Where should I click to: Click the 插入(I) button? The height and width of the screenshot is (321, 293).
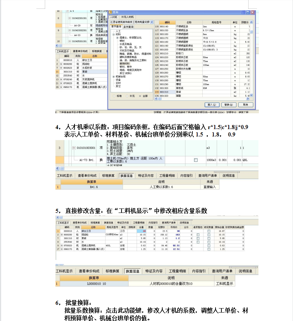[x=212, y=105]
